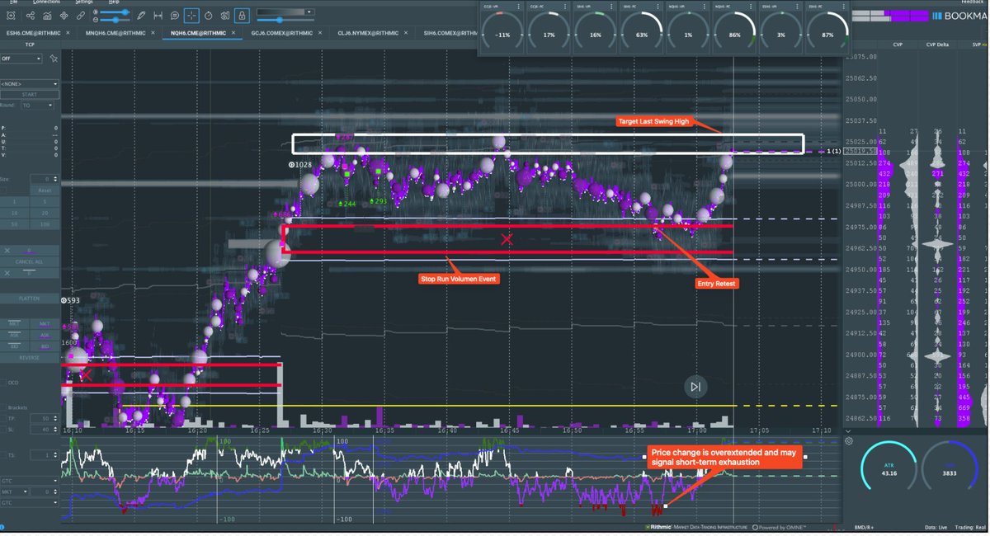990x536 pixels.
Task: Open the Help menu
Action: click(114, 2)
